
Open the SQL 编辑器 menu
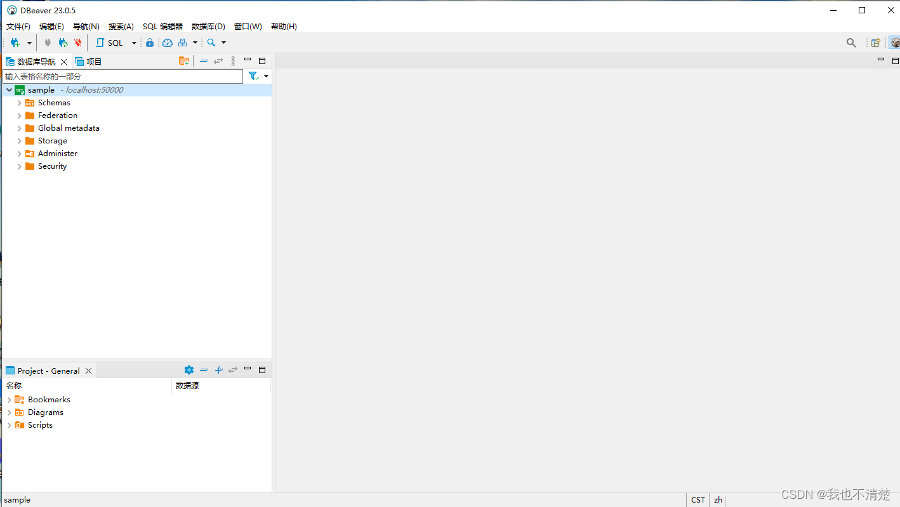[x=162, y=27]
